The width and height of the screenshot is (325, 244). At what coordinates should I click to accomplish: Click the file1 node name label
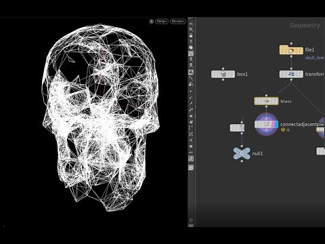click(309, 49)
